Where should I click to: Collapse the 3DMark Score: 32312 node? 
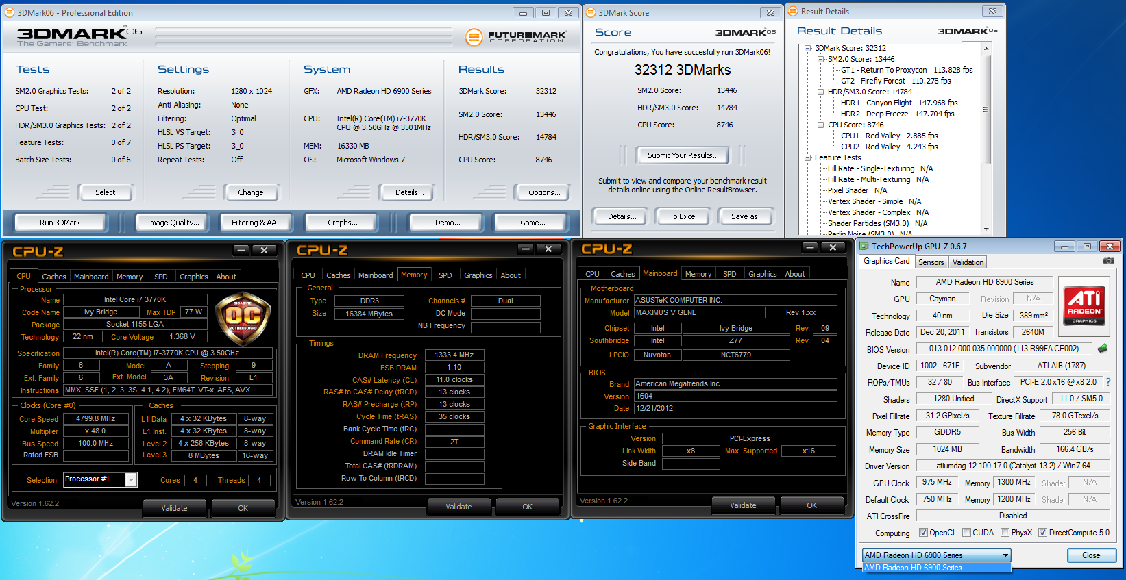tap(808, 48)
